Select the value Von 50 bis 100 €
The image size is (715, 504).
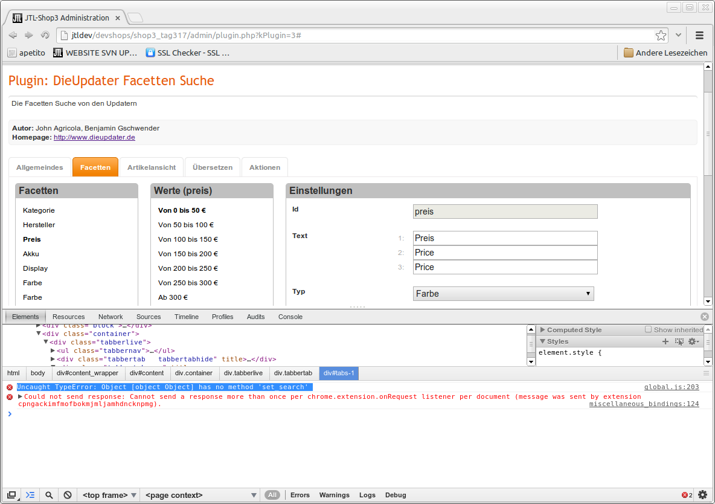(x=185, y=225)
